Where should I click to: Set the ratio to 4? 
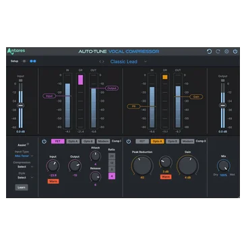pyautogui.click(x=112, y=177)
